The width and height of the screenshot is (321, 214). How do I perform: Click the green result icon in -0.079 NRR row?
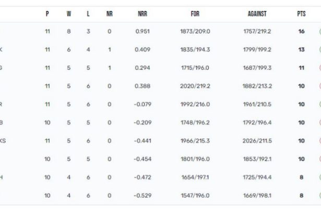coord(320,104)
